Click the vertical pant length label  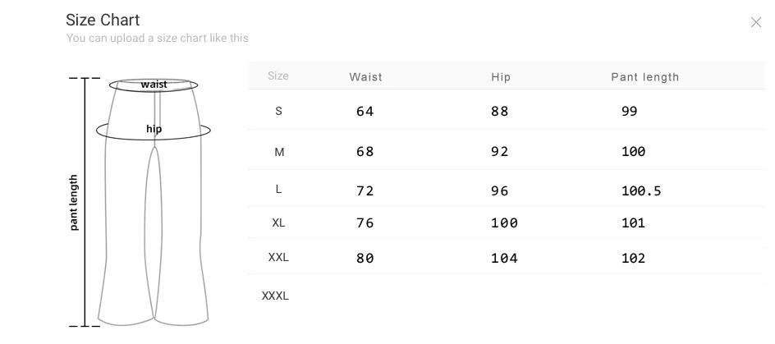tap(74, 202)
